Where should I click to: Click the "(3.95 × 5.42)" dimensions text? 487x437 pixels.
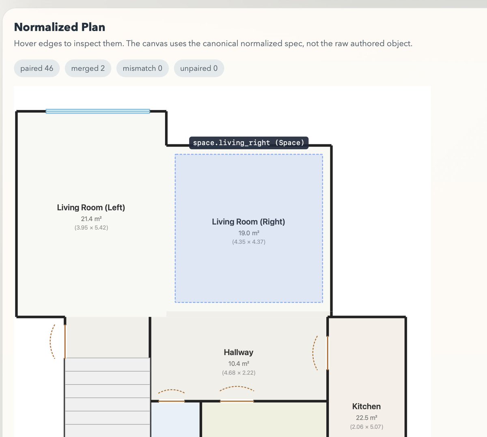(91, 228)
